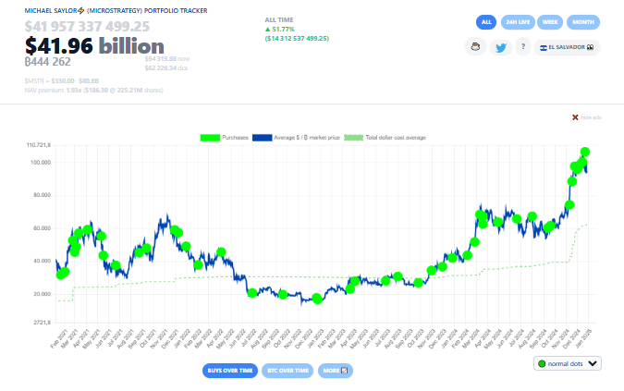Switch to the WEEK range
Screen dimensions: 624x391
click(550, 22)
